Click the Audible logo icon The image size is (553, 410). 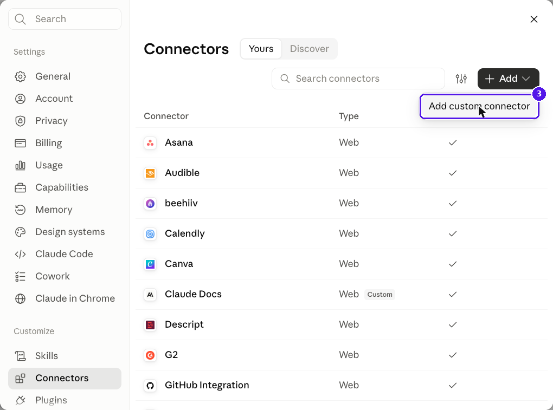coord(150,173)
